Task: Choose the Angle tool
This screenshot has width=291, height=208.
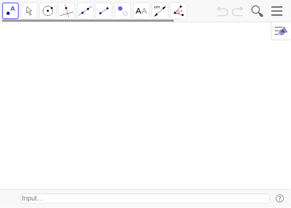Action: click(x=179, y=11)
